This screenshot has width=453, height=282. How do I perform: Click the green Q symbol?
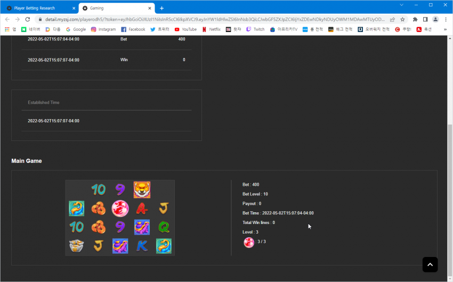(x=164, y=227)
